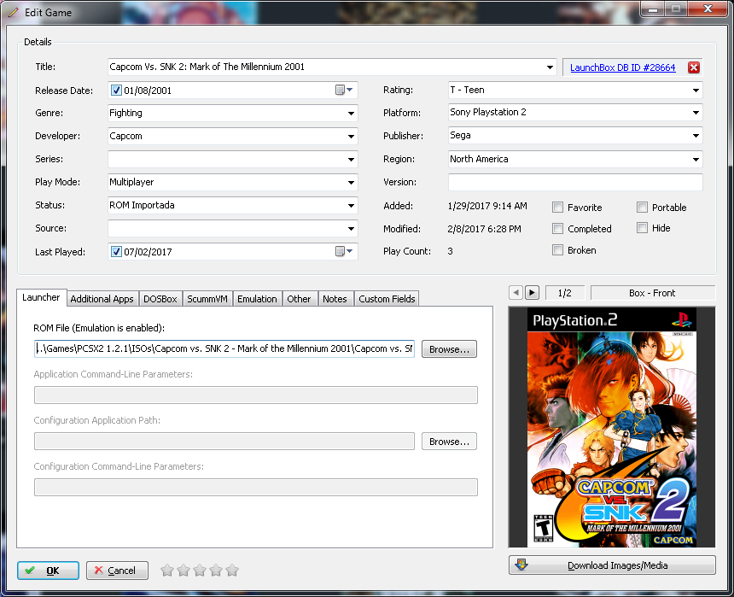734x597 pixels.
Task: Close the Edit Game window
Action: (708, 9)
